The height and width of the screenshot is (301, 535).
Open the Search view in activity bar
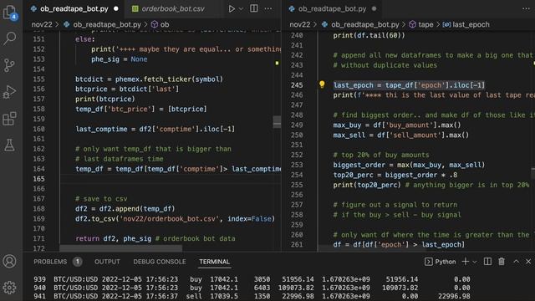[9, 38]
